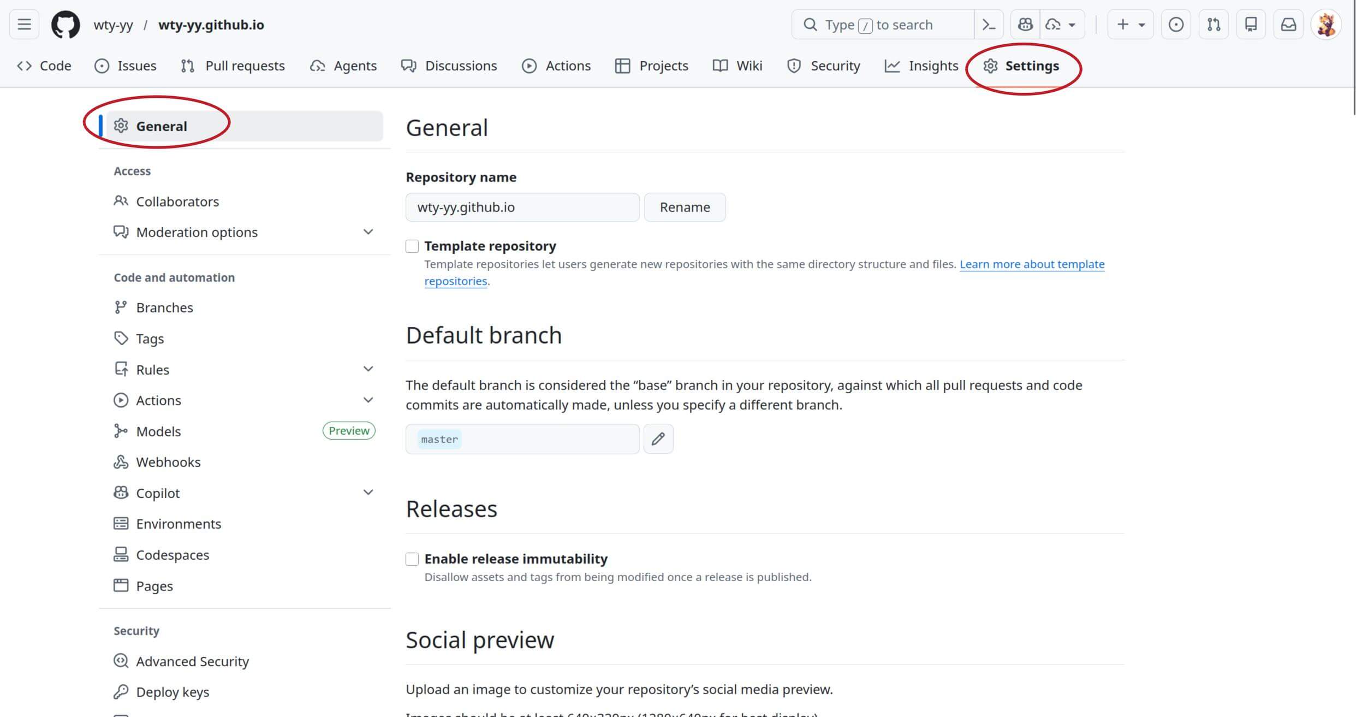Expand Moderation options section
Image resolution: width=1356 pixels, height=717 pixels.
click(x=245, y=232)
